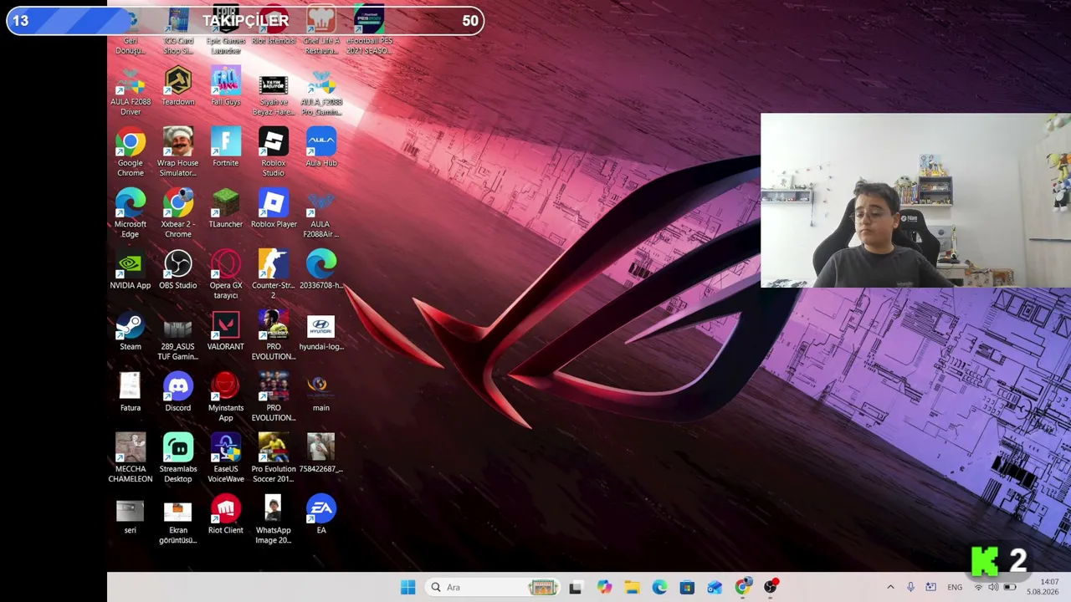Viewport: 1071px width, 602px height.
Task: Open the ENG input language switcher
Action: click(x=955, y=587)
